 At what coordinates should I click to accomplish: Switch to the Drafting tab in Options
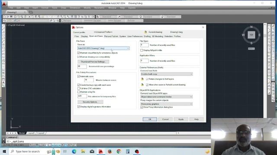(x=147, y=36)
